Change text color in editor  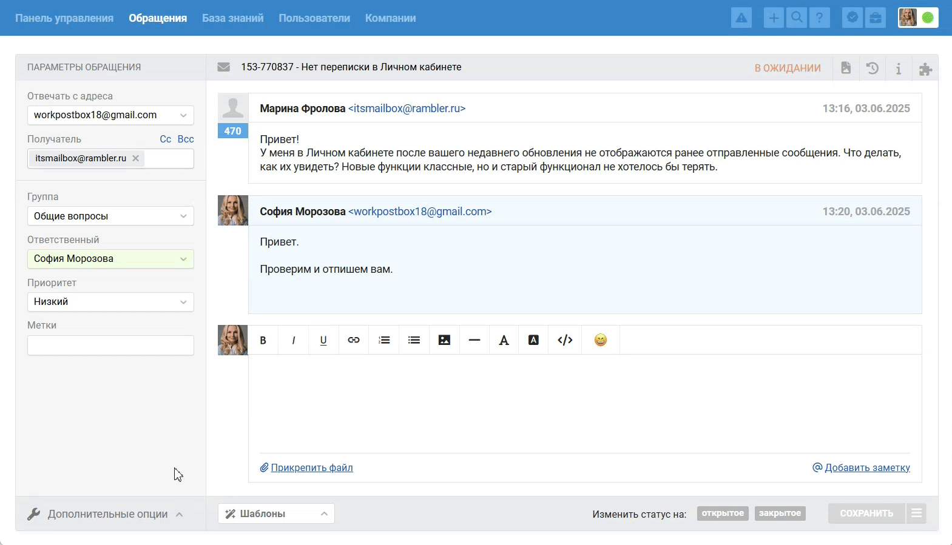504,340
